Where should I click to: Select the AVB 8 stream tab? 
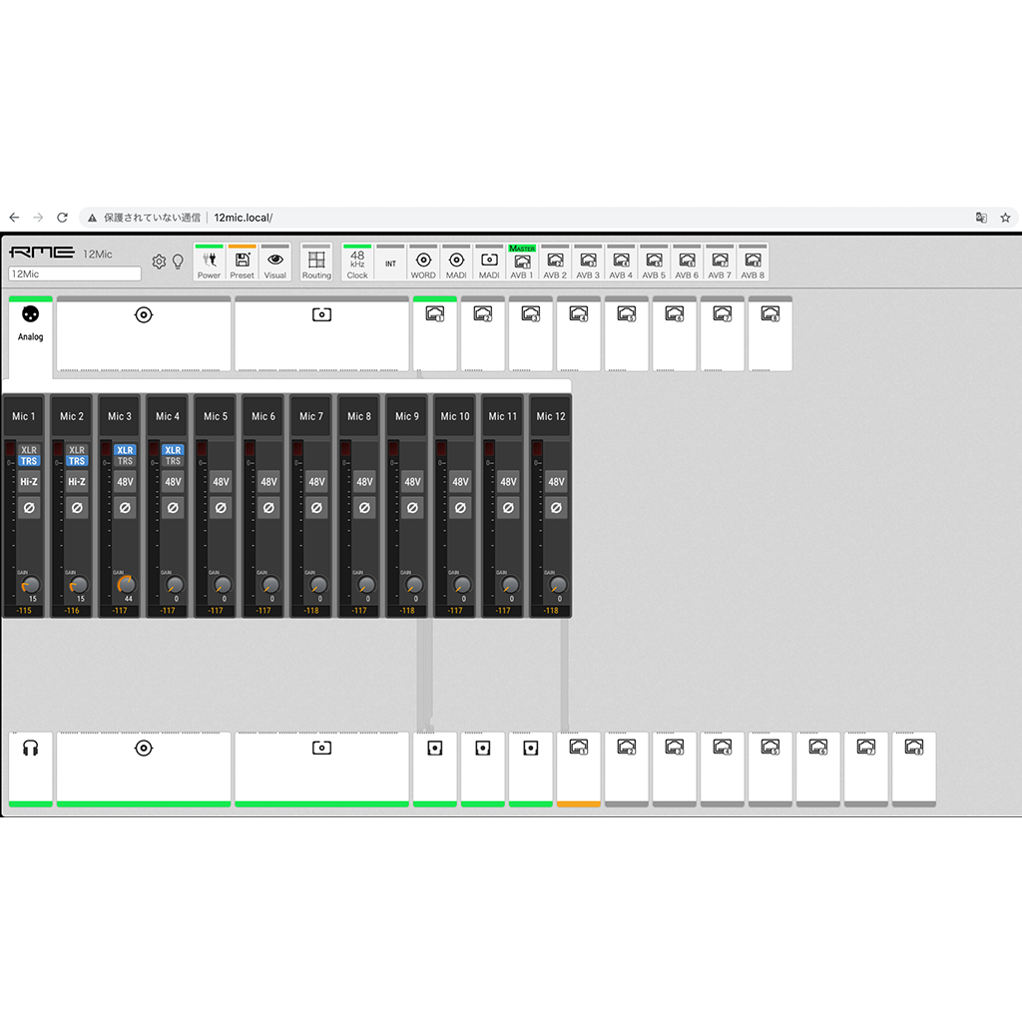[x=753, y=262]
